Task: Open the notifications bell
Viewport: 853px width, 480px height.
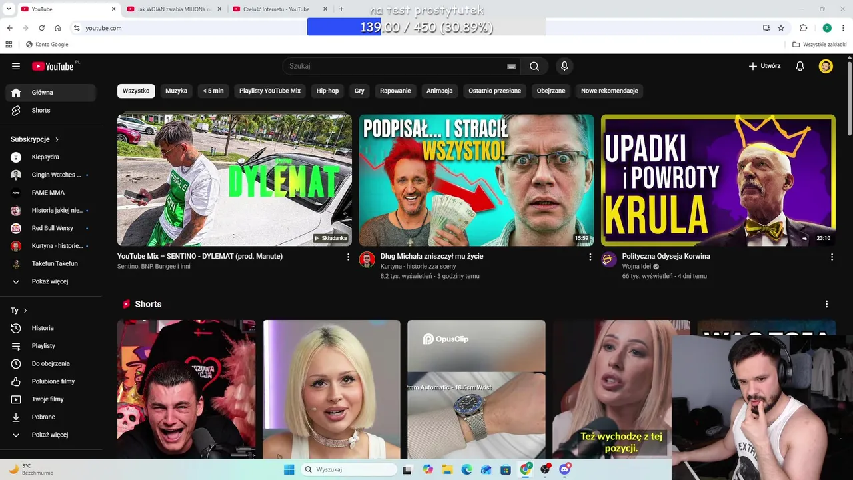Action: click(800, 66)
